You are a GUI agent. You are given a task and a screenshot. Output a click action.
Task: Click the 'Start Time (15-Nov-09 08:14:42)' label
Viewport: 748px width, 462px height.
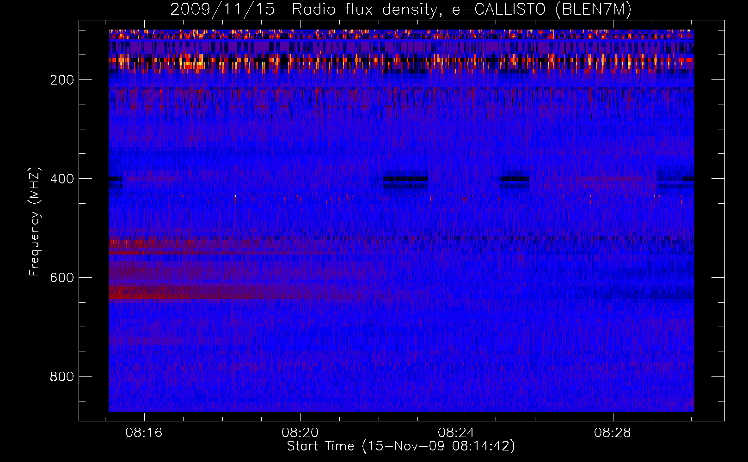point(401,446)
